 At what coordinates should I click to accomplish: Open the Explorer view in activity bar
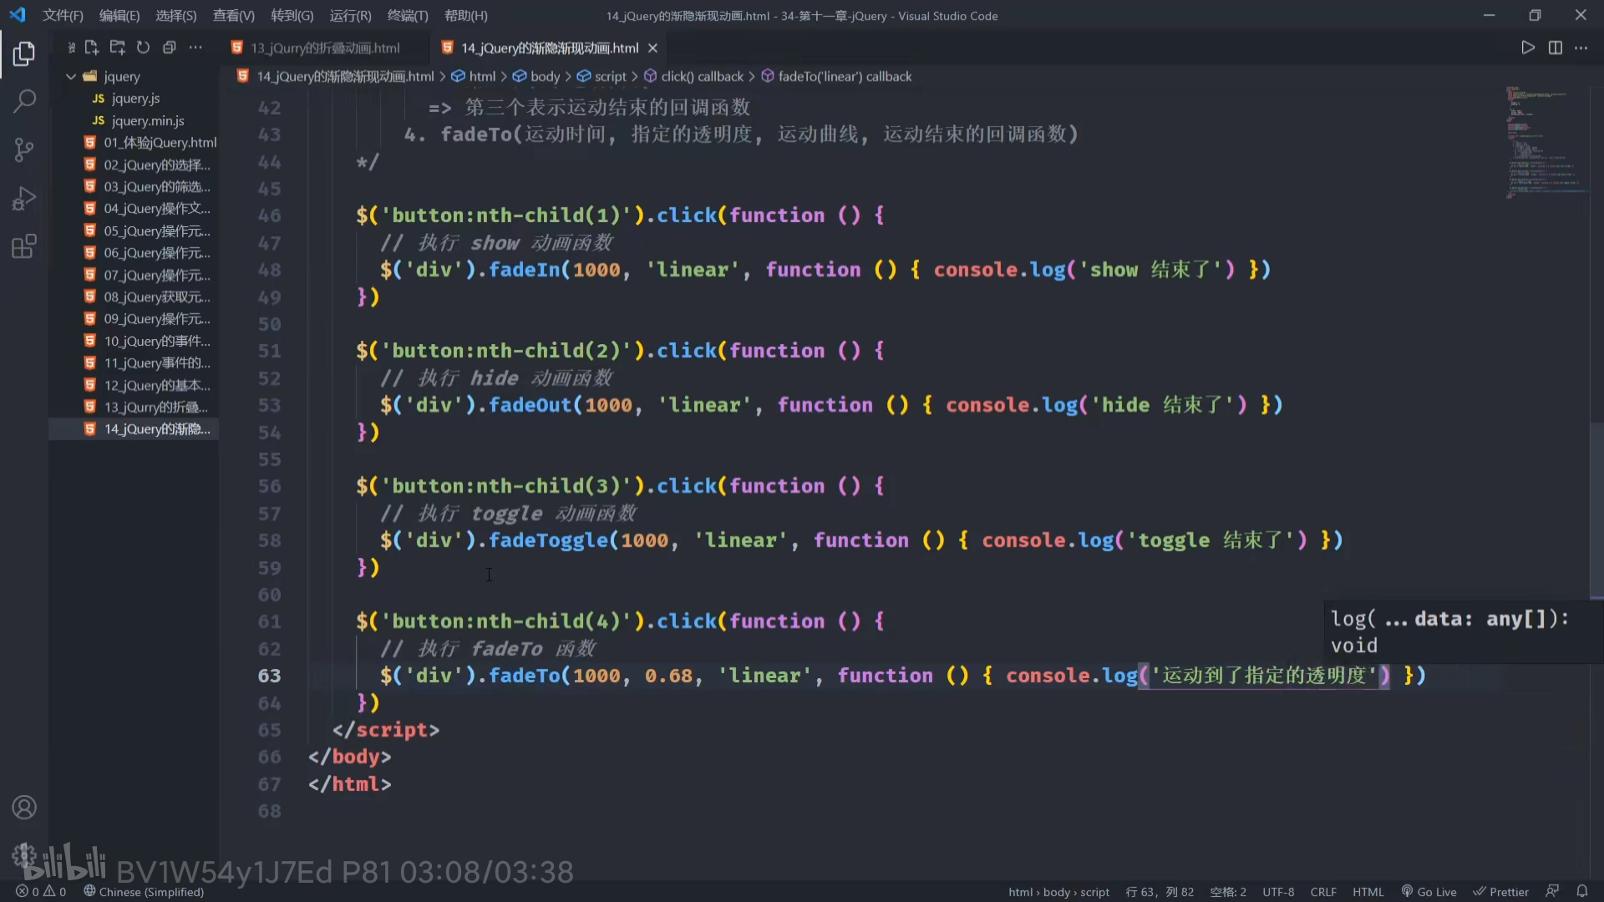click(x=24, y=54)
